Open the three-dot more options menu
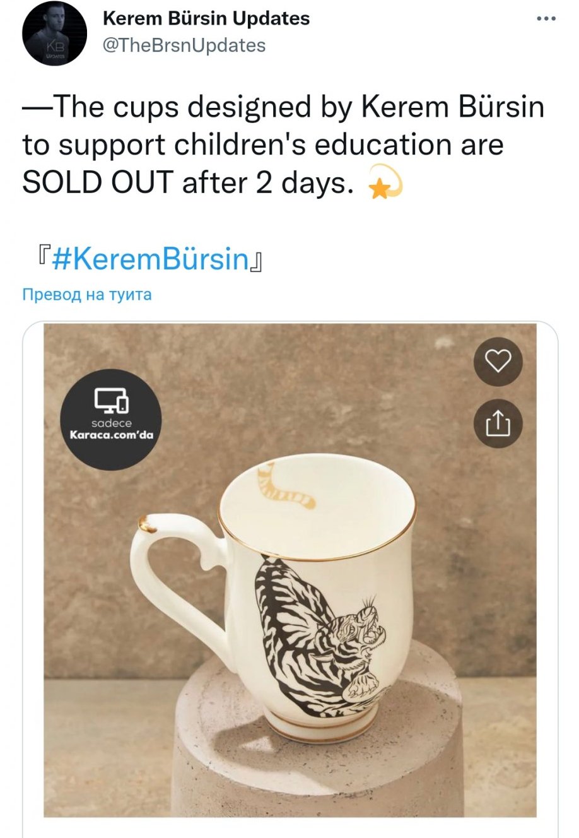The height and width of the screenshot is (838, 579). tap(546, 19)
